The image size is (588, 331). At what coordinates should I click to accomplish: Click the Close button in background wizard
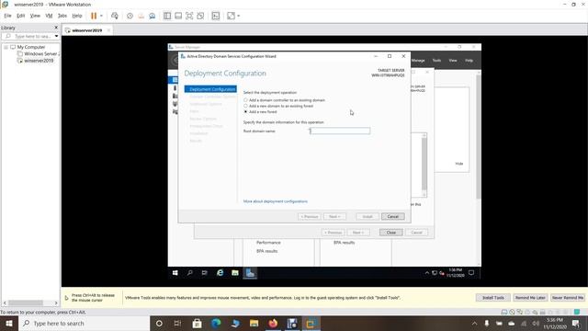390,233
